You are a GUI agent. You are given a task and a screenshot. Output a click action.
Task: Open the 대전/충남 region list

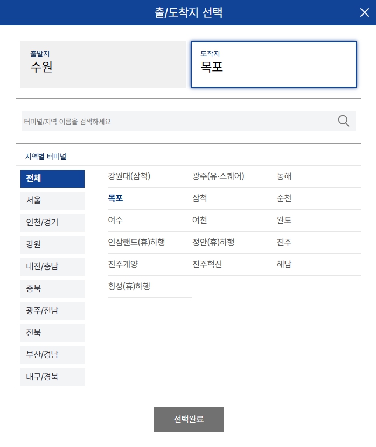coord(52,267)
